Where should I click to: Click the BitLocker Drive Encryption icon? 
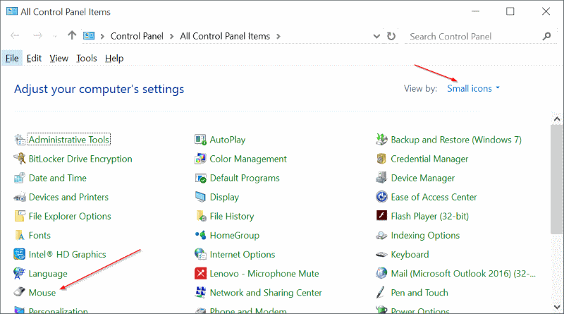pos(20,159)
